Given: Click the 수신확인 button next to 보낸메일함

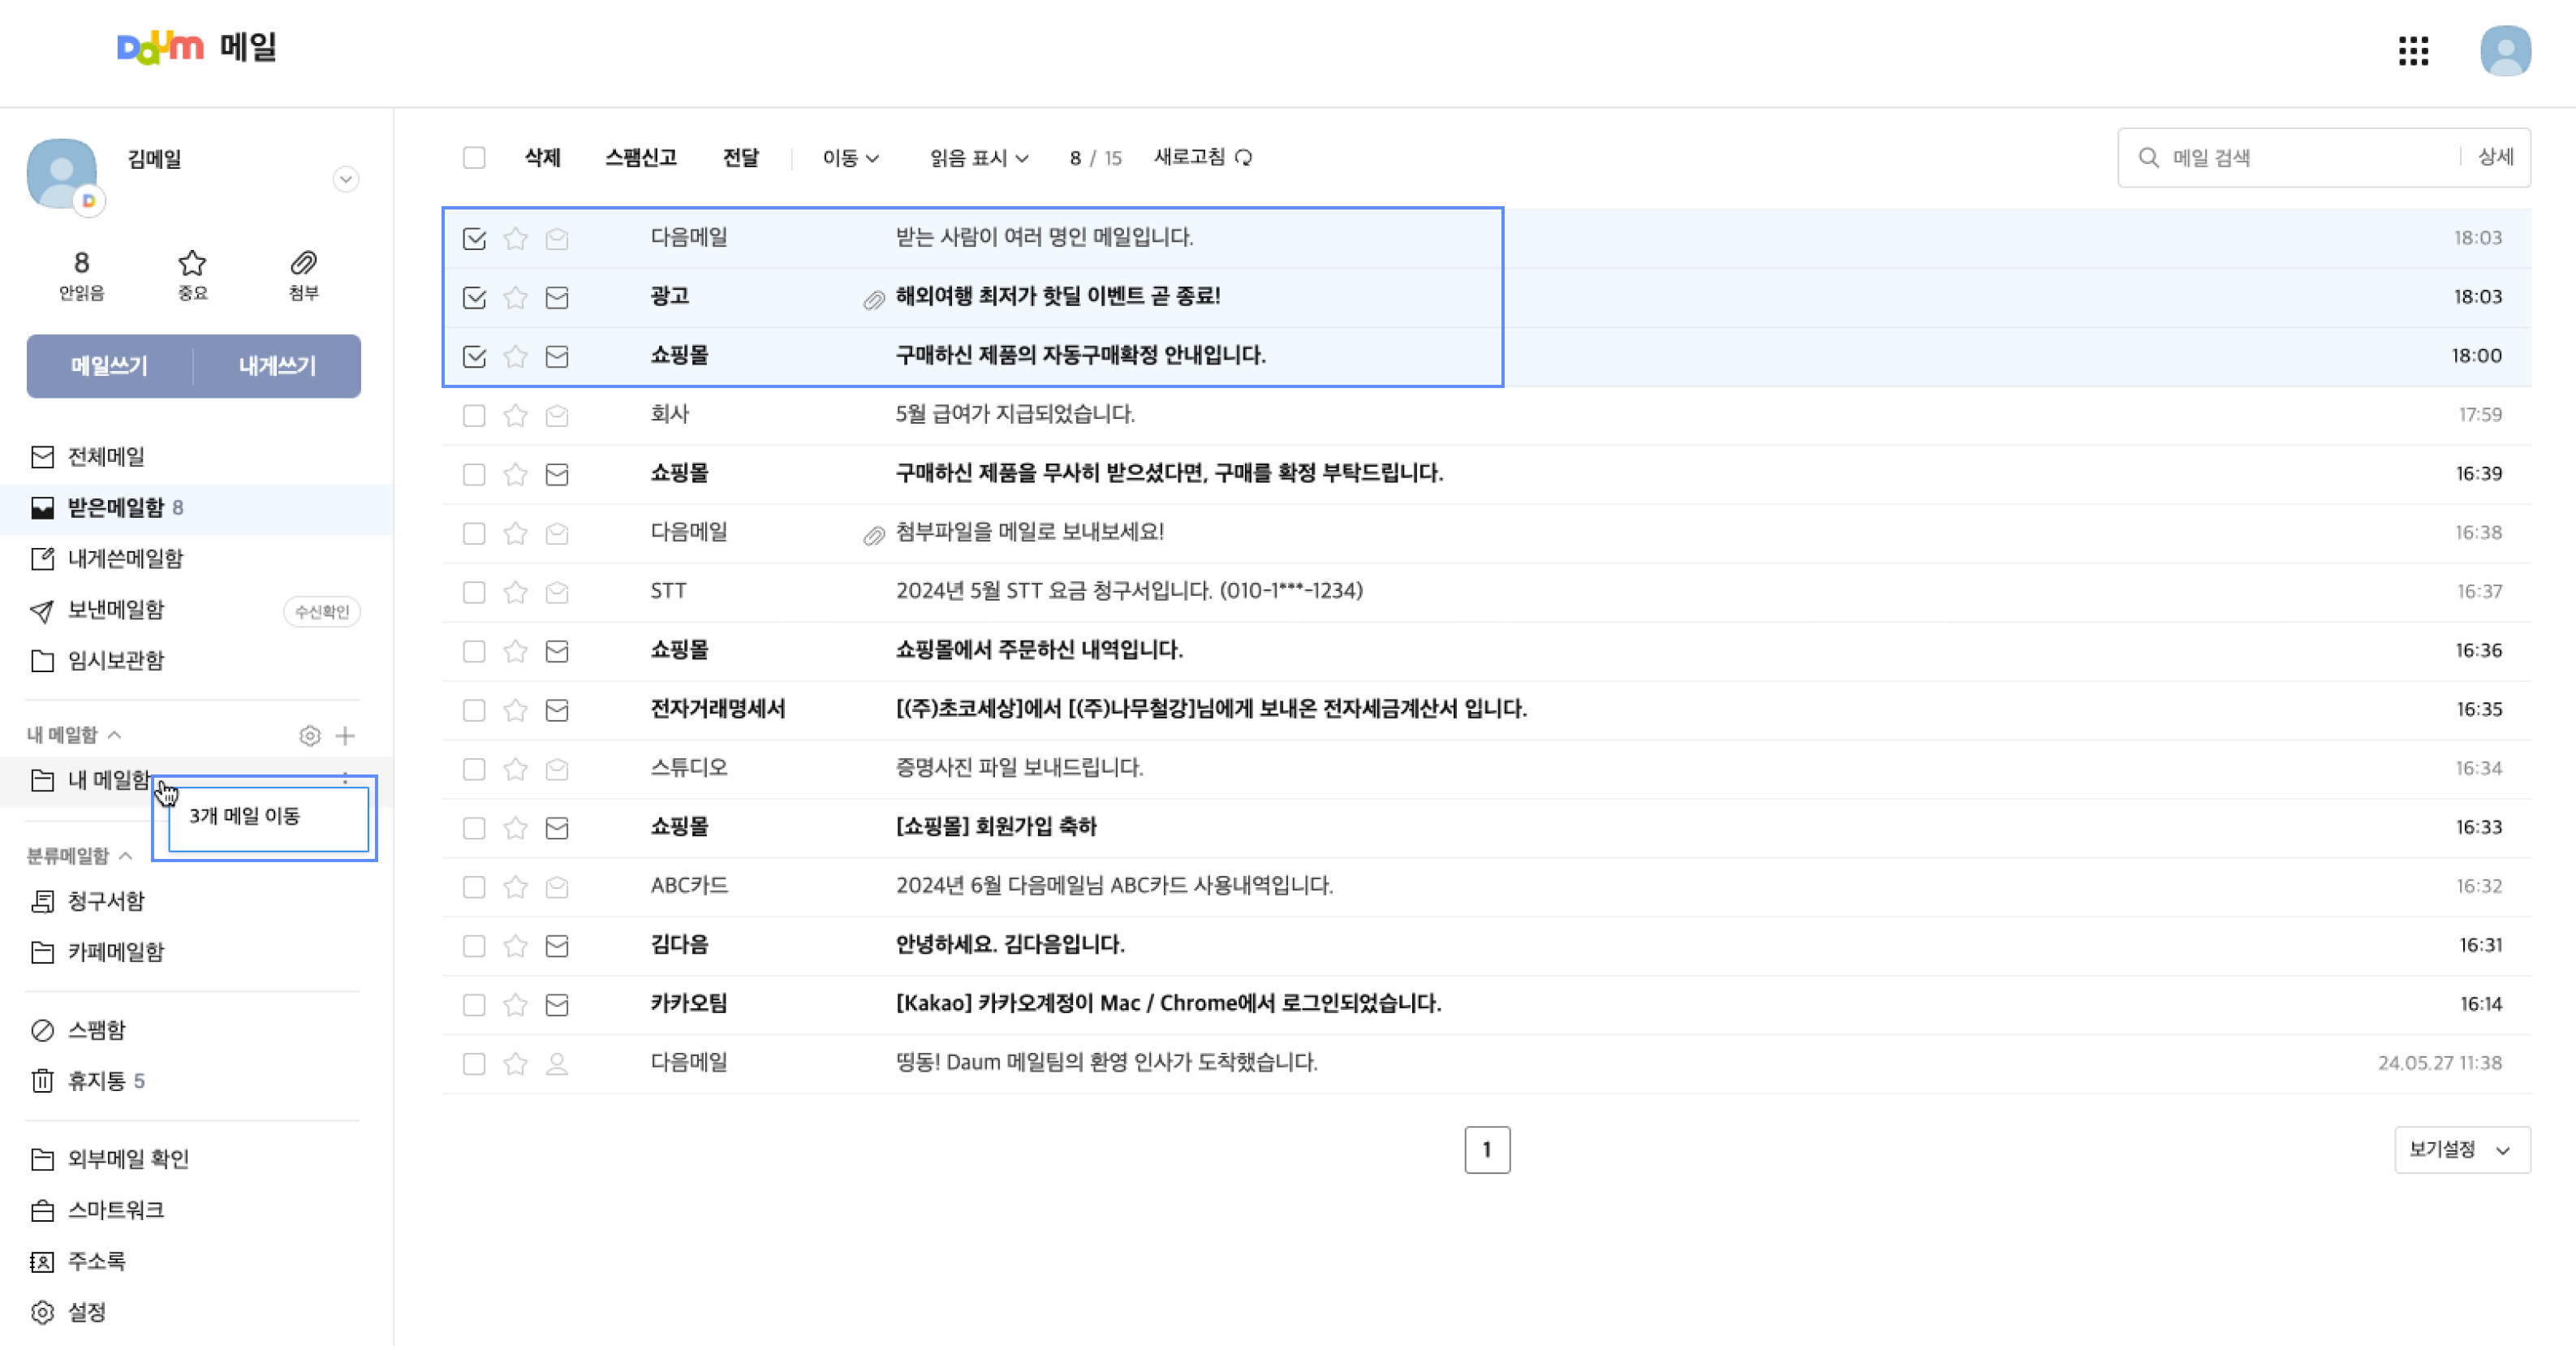Looking at the screenshot, I should point(321,611).
